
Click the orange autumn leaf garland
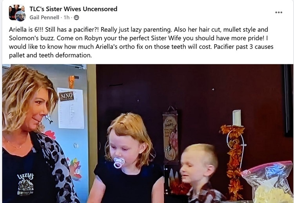[x=233, y=161]
